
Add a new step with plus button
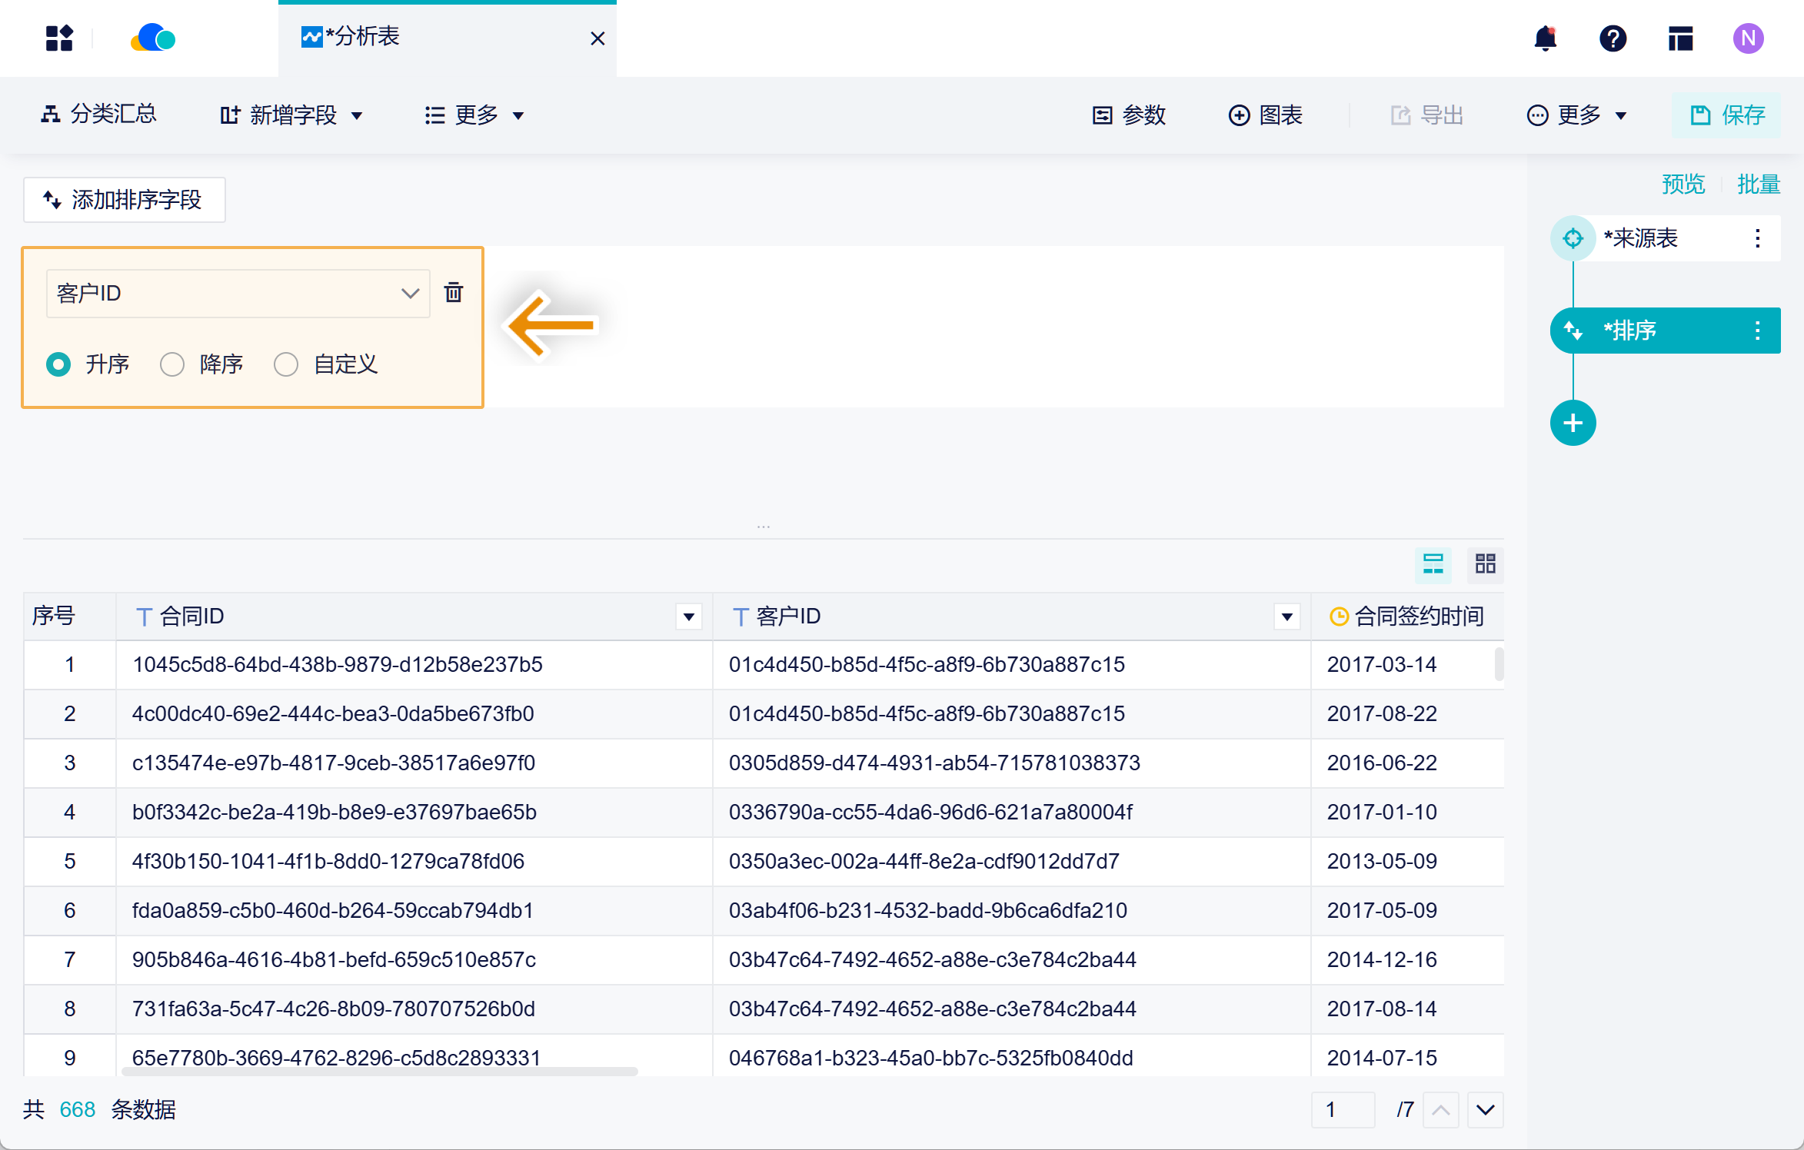tap(1573, 423)
